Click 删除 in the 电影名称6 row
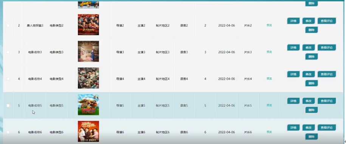Viewport: 346px width, 144px height. tap(311, 136)
